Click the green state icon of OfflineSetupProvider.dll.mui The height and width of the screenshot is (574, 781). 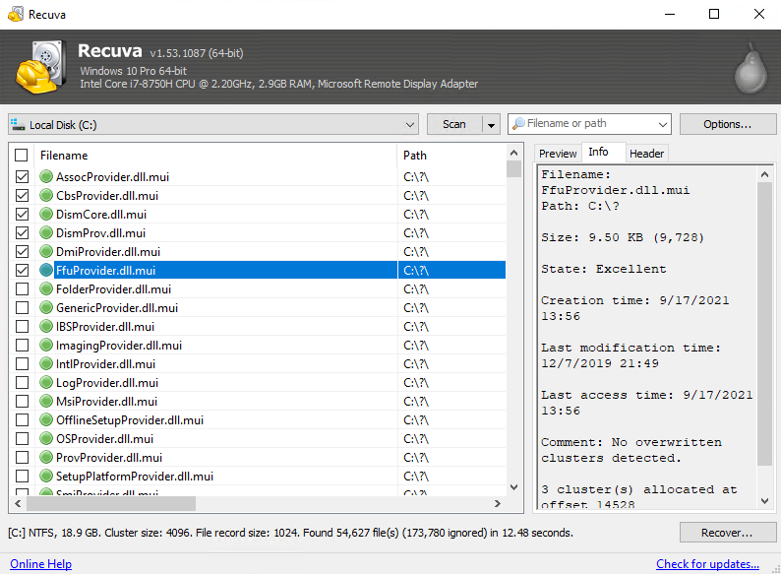[46, 419]
